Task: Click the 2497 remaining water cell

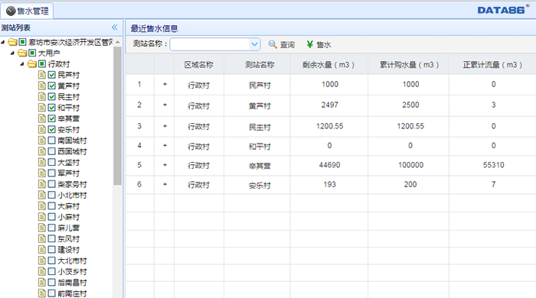Action: (x=329, y=105)
